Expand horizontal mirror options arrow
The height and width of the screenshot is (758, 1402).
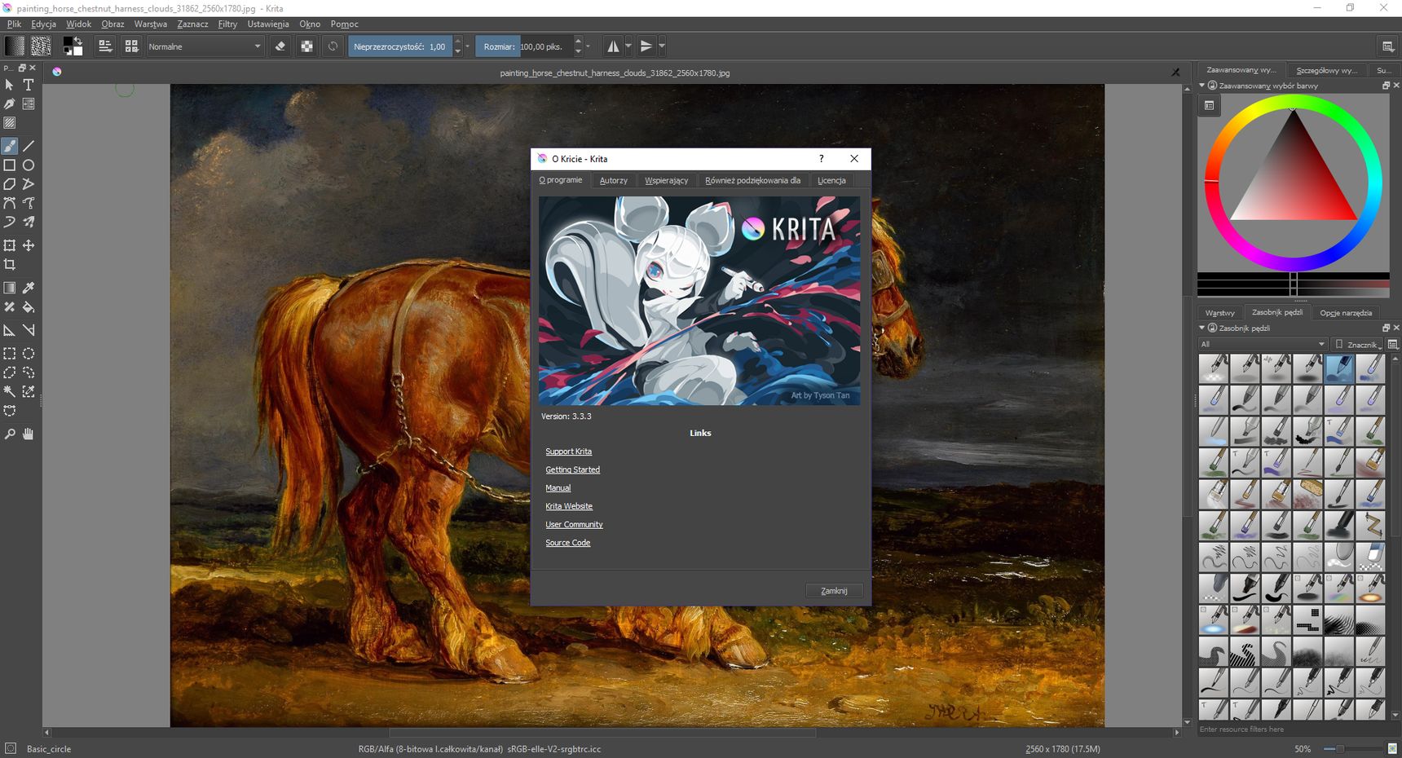tap(628, 46)
